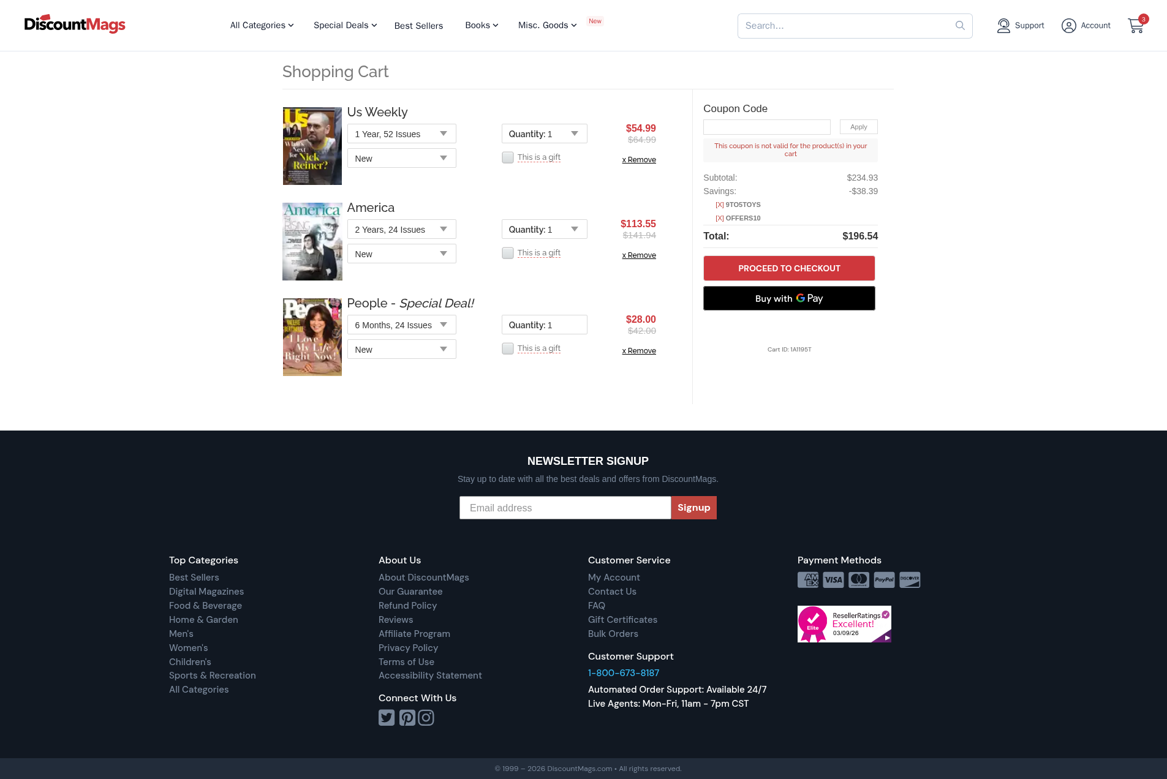Open the Twitter social icon in footer
Screen dimensions: 1167x779
tap(387, 717)
